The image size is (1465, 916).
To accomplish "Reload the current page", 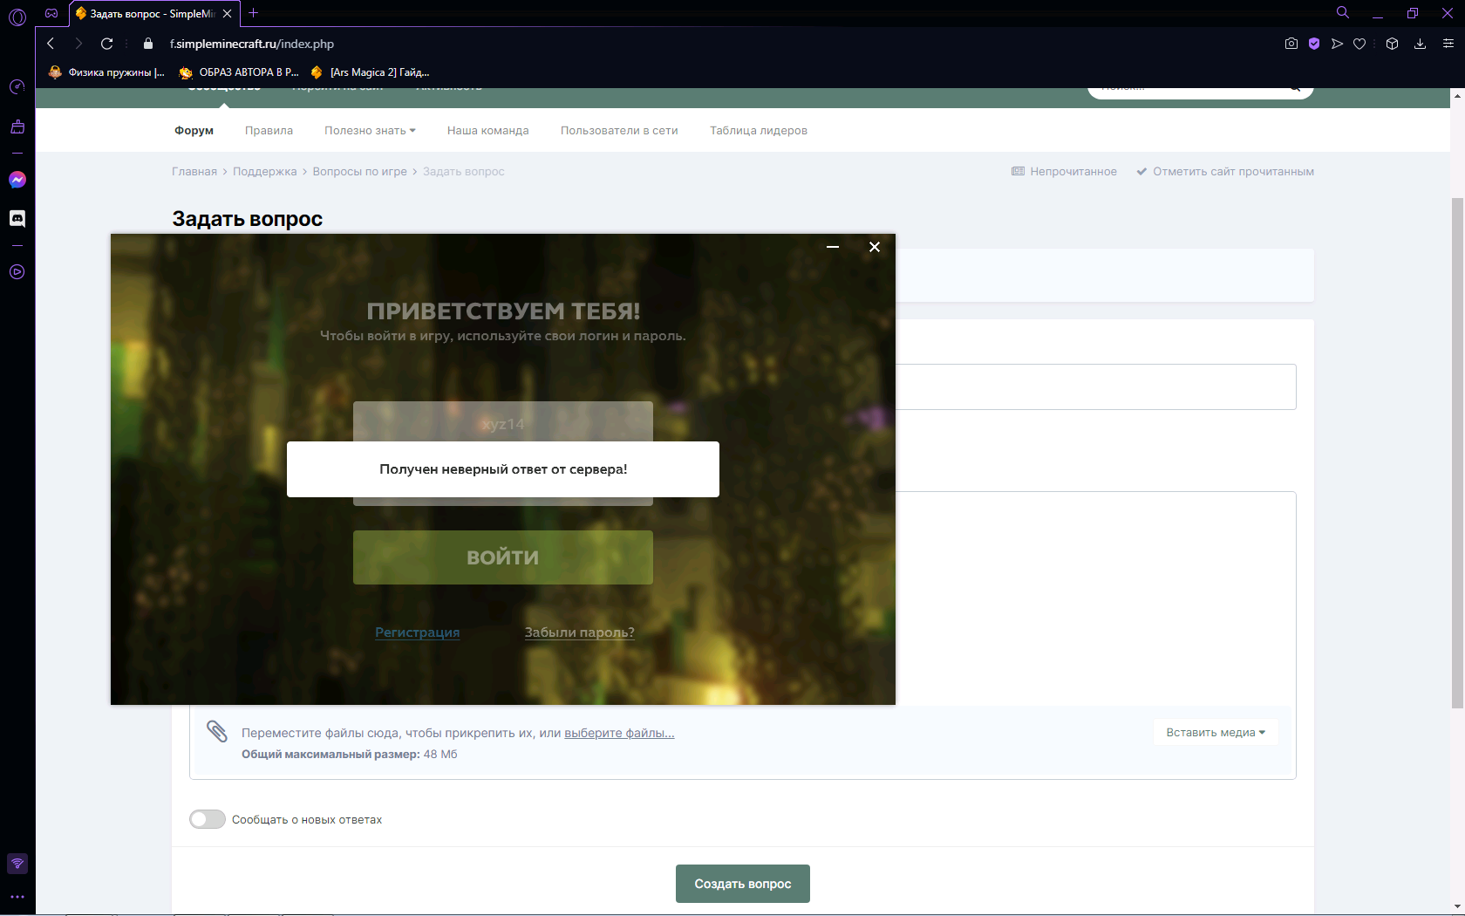I will point(106,44).
